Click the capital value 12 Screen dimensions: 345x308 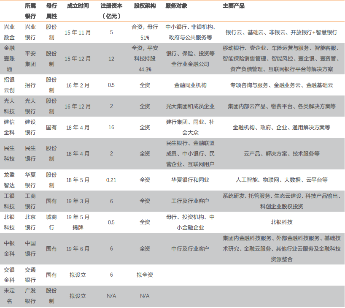pos(111,59)
